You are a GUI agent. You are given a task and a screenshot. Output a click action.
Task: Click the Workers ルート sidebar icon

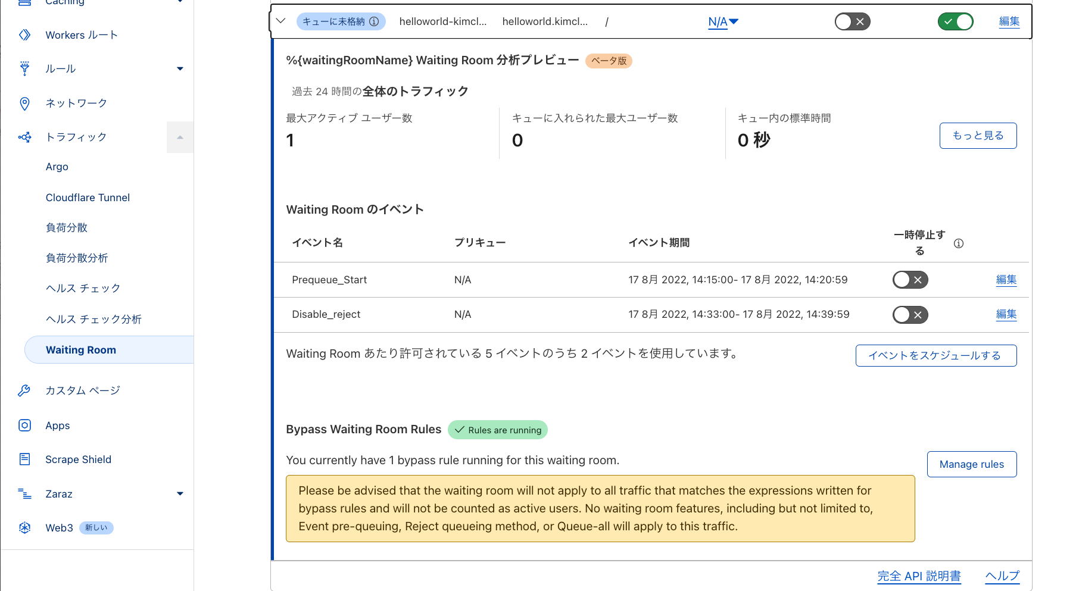click(x=24, y=35)
